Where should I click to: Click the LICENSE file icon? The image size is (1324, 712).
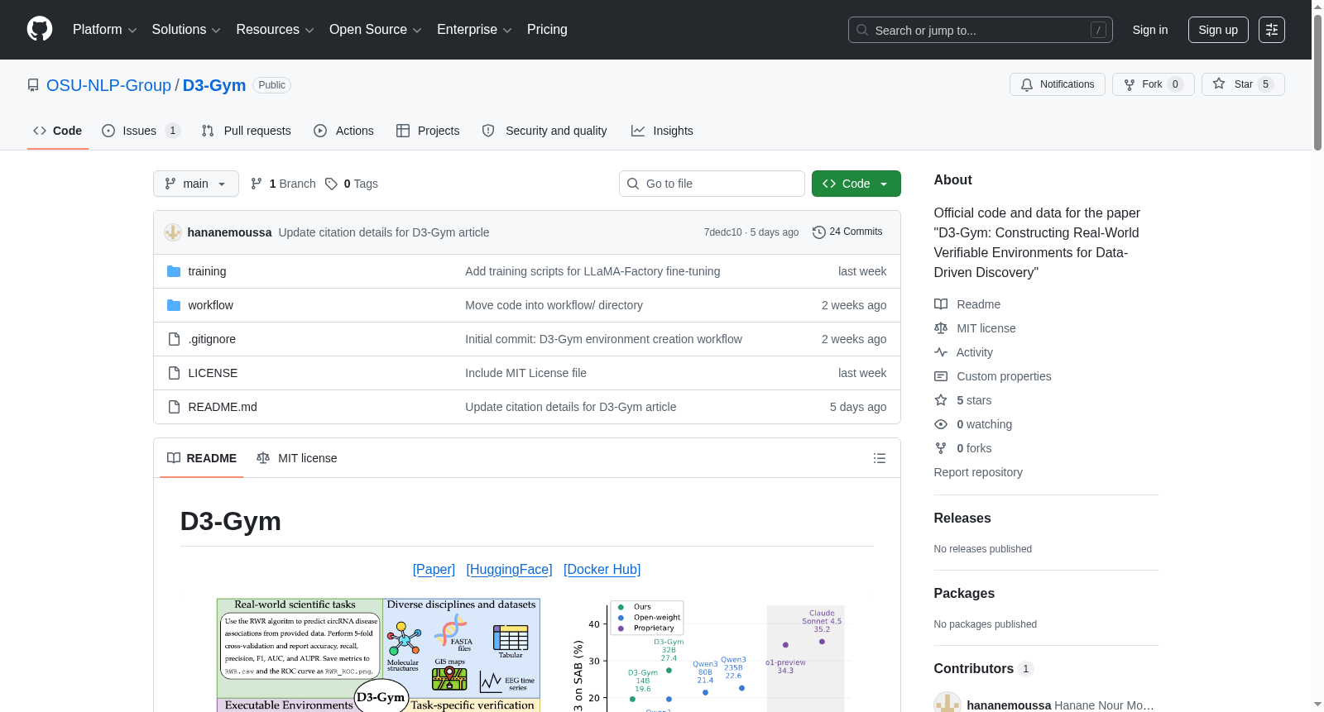[174, 373]
